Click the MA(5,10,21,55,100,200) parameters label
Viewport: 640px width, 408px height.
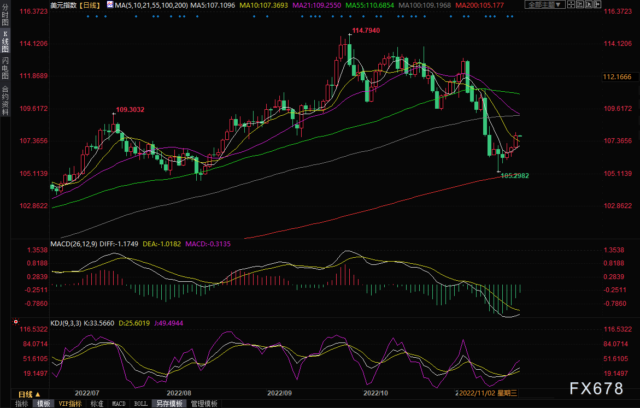pos(151,5)
